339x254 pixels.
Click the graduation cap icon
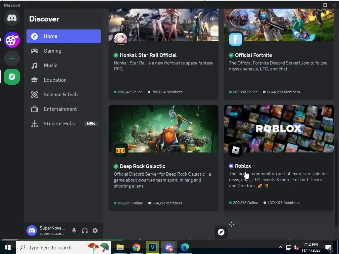click(x=34, y=80)
